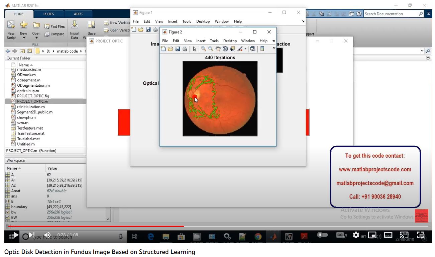
Task: Toggle the autoplay switch in the video player
Action: pos(322,235)
